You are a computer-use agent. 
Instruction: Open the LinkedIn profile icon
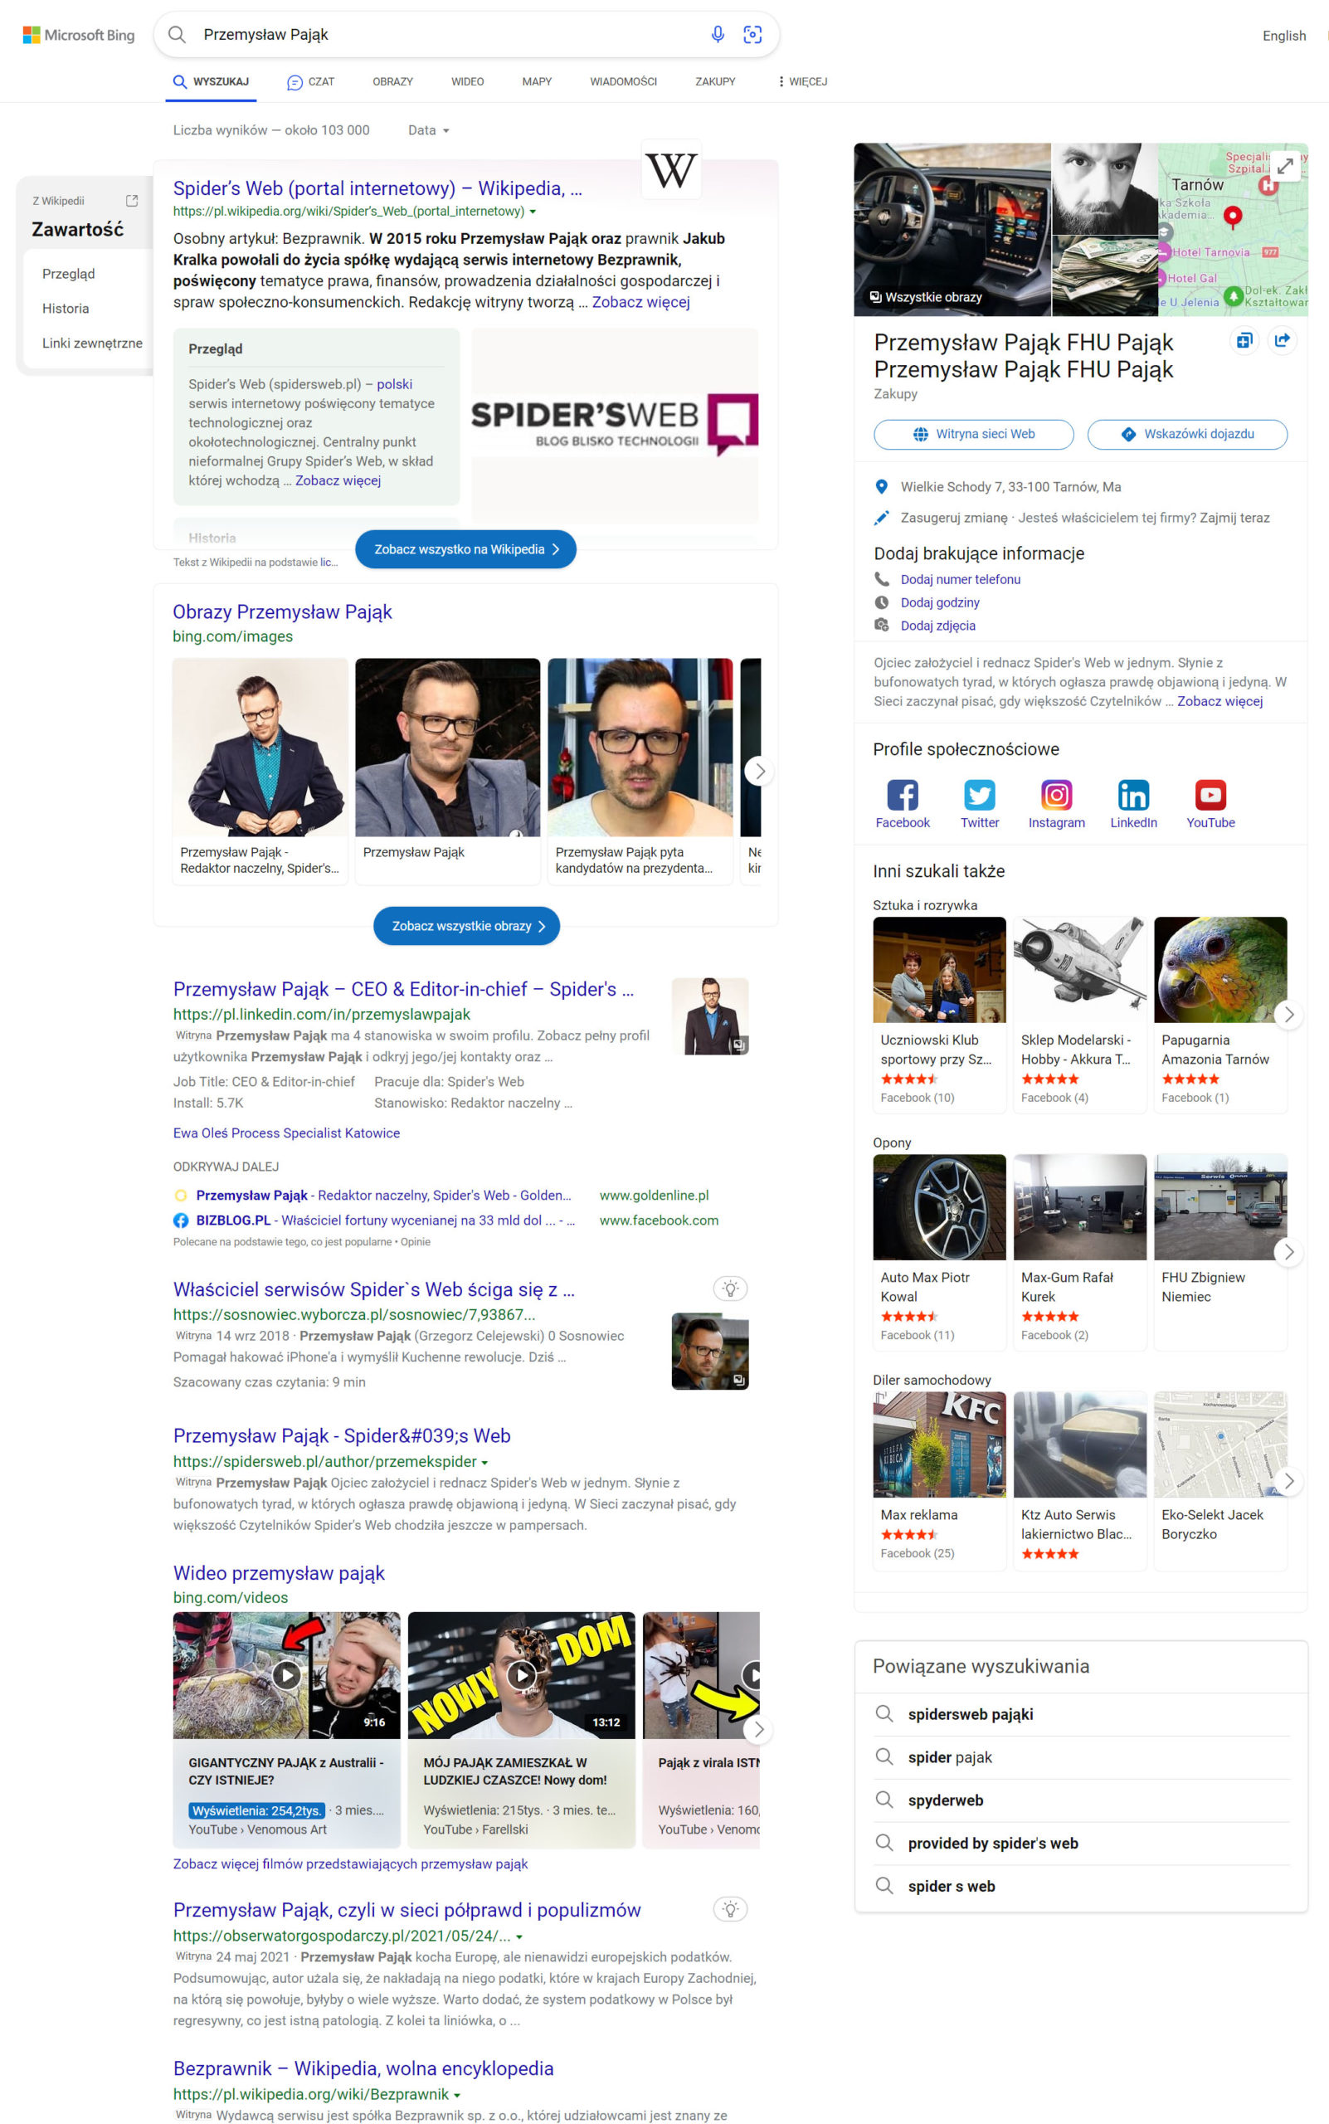1133,795
